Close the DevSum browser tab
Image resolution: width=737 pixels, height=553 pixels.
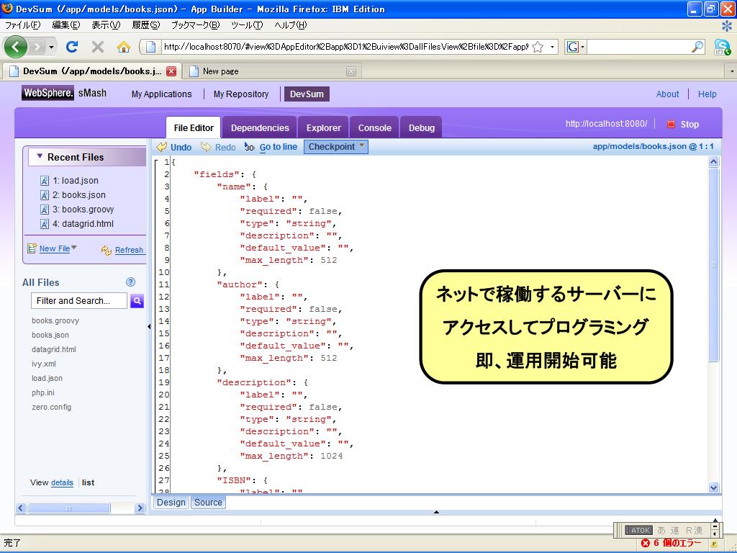point(171,71)
